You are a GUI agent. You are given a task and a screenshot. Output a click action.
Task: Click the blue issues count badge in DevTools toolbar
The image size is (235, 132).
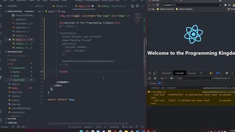click(x=218, y=73)
